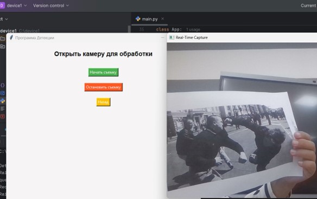Switch to the main.py editor tab

(x=150, y=19)
